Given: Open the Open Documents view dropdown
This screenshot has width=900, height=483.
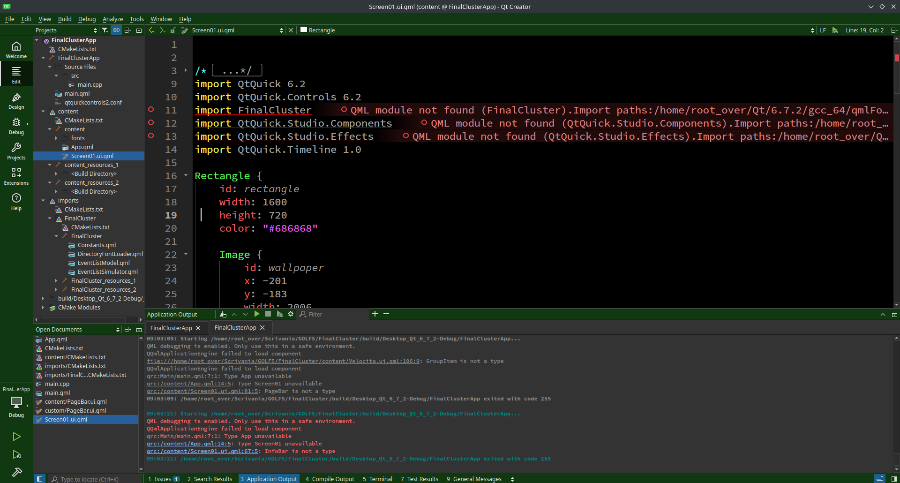Looking at the screenshot, I should click(x=78, y=330).
